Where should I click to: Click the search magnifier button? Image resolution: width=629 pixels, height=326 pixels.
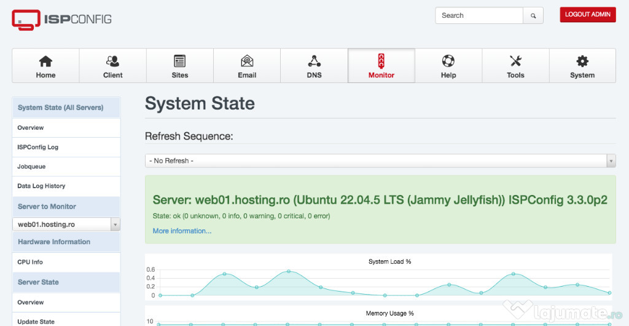pyautogui.click(x=533, y=15)
